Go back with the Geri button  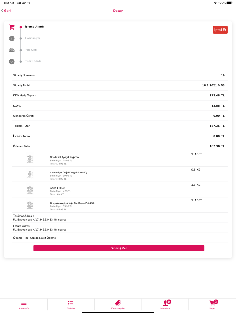click(6, 11)
